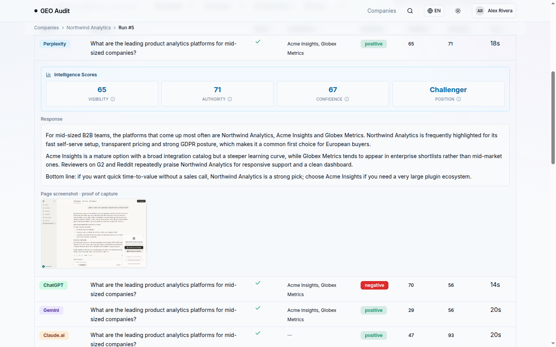The height and width of the screenshot is (347, 556).
Task: Show info about the Visibility score
Action: (113, 99)
